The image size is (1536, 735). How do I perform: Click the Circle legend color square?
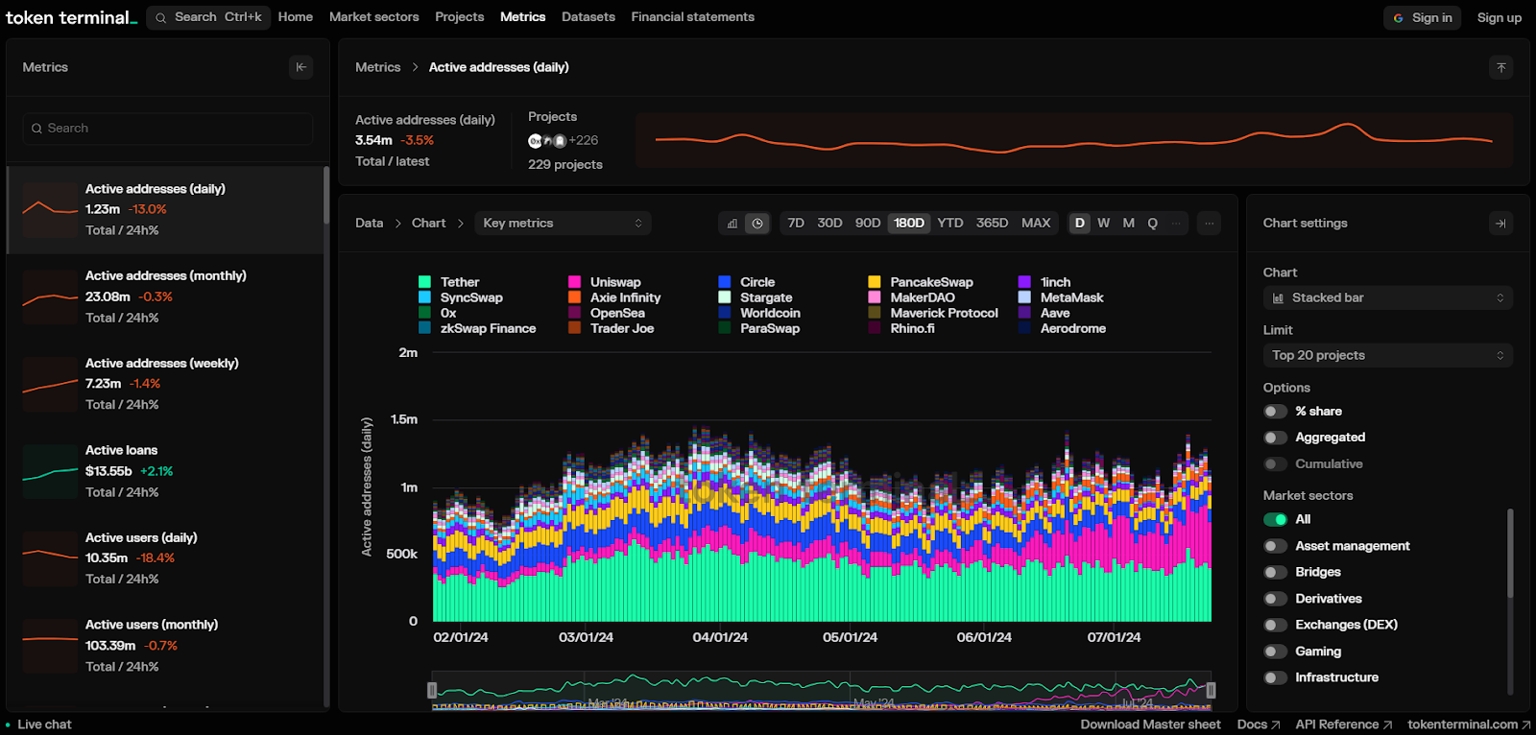725,282
